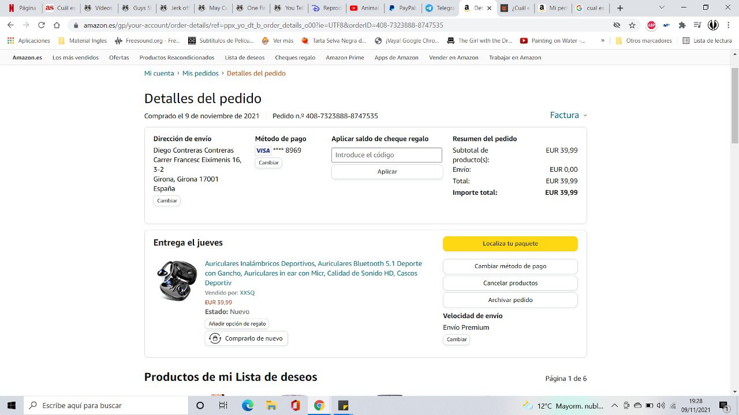Open Ofertas in Amazon navigation bar
Viewport: 739px width, 415px height.
[119, 58]
